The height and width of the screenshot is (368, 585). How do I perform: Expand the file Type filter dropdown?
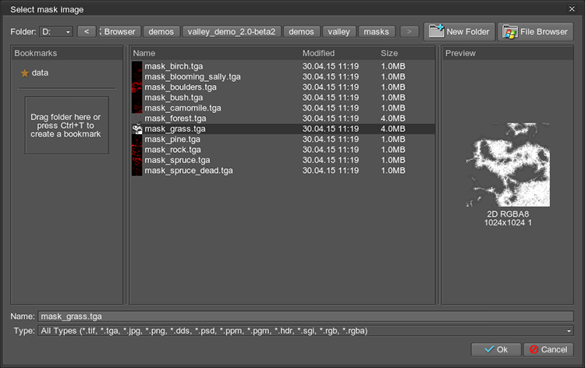coord(569,331)
